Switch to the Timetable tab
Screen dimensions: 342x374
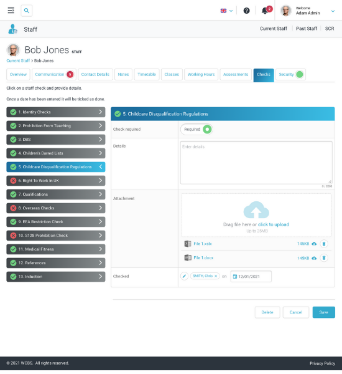pos(147,74)
